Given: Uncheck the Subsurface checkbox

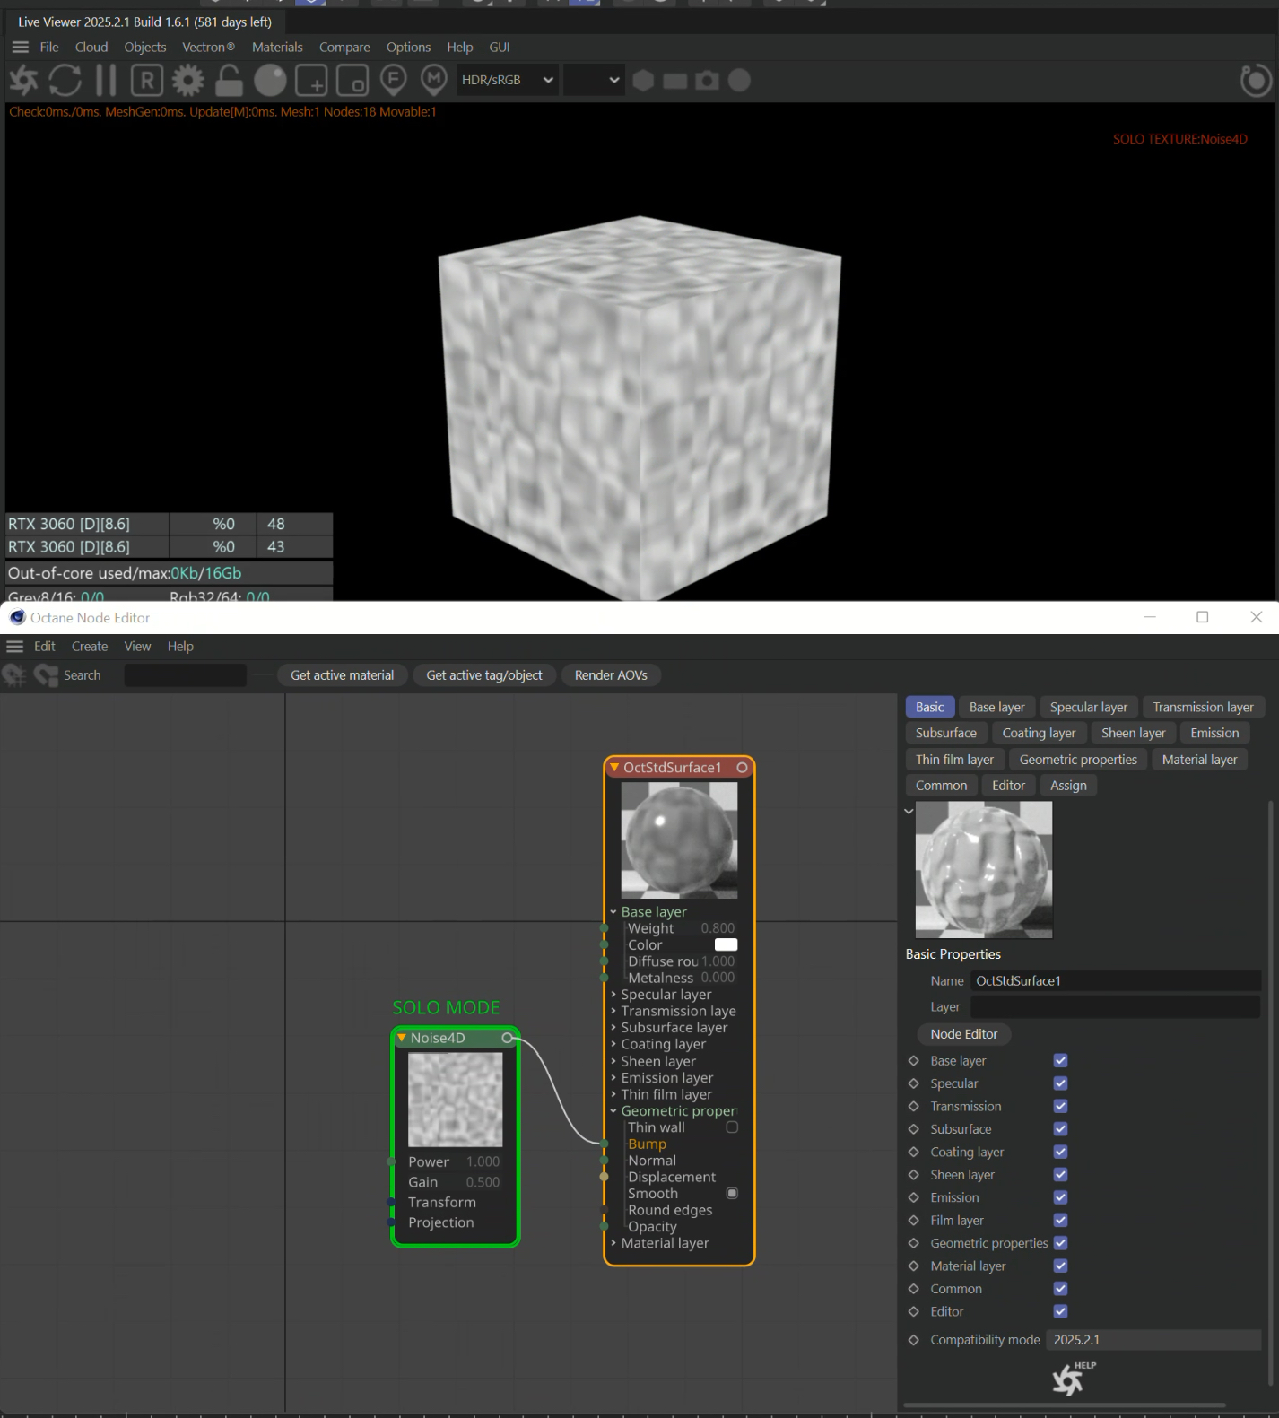Looking at the screenshot, I should pos(1060,1129).
